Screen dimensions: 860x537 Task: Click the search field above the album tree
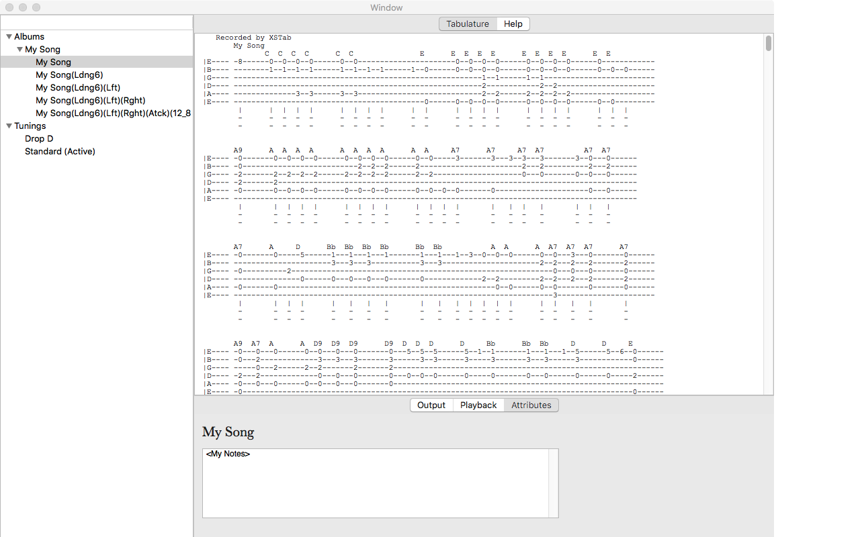click(x=97, y=22)
